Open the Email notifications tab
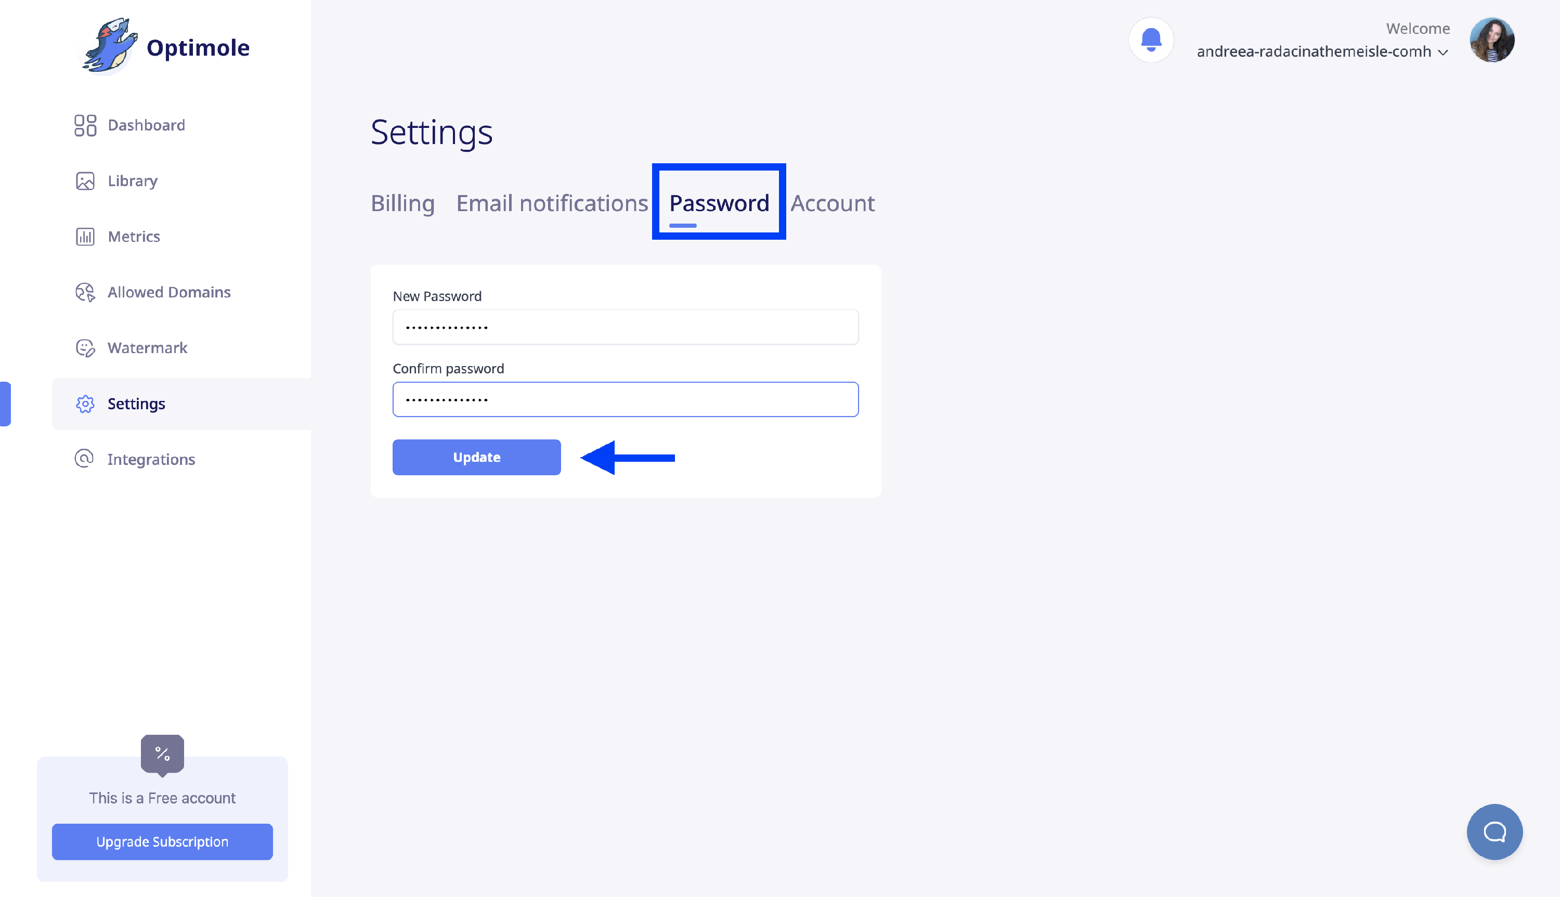The height and width of the screenshot is (897, 1560). 552,203
